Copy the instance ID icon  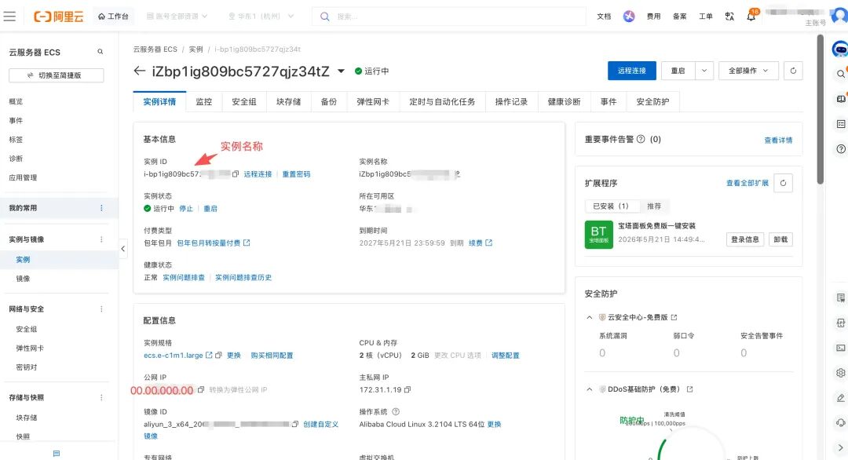[x=236, y=174]
